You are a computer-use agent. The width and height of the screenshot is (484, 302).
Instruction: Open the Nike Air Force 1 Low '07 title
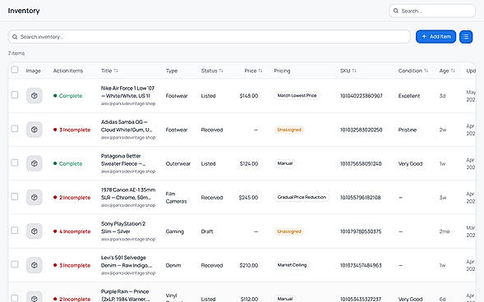(128, 92)
